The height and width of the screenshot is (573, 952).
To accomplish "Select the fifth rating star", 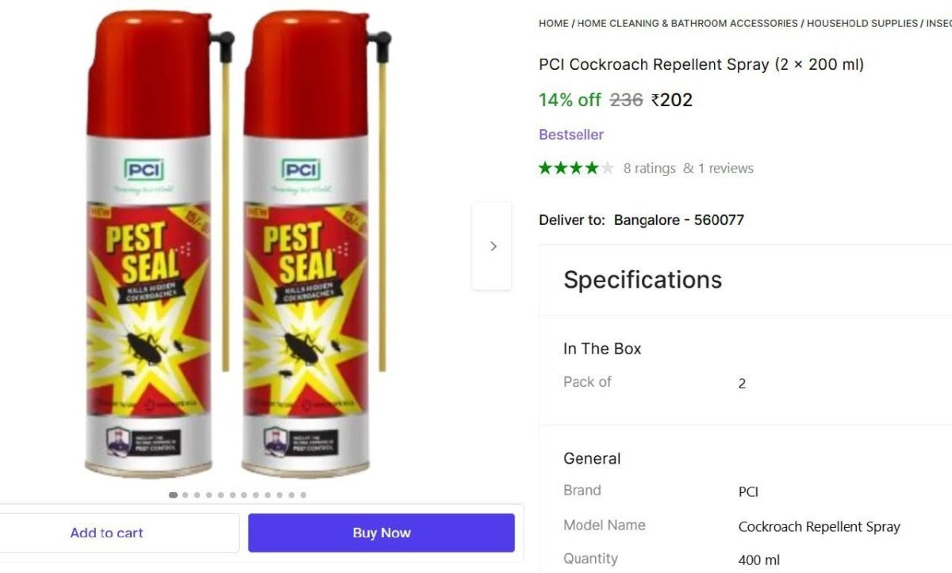I will click(x=608, y=168).
